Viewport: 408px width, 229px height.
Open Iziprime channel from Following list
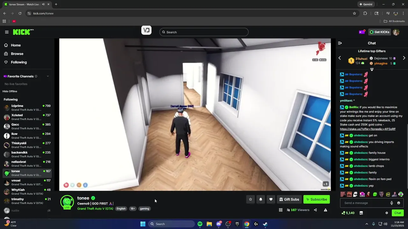point(27,108)
